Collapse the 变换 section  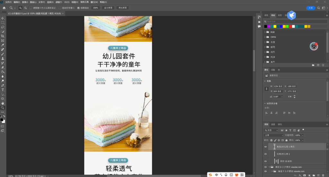[265, 81]
